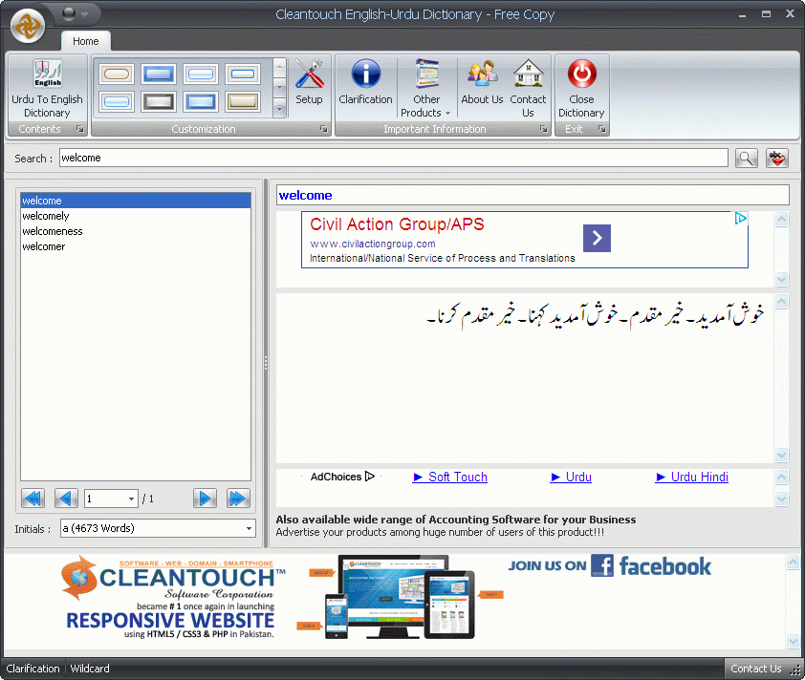805x680 pixels.
Task: Go to first page of words
Action: 33,498
